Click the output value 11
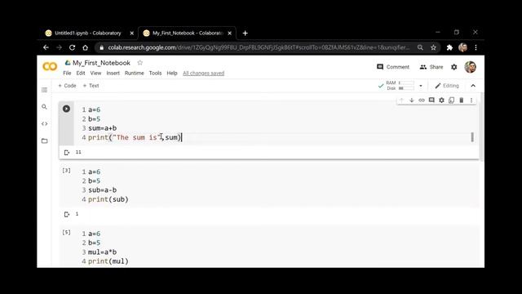This screenshot has height=294, width=522. (x=78, y=152)
